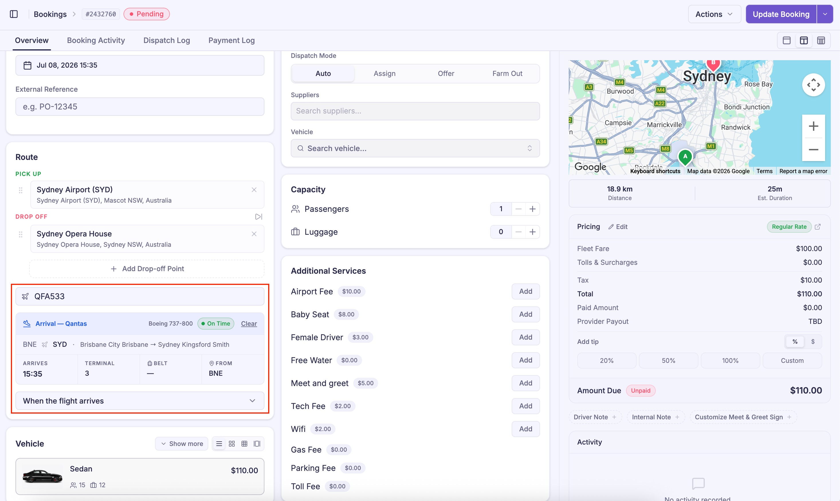The width and height of the screenshot is (840, 501).
Task: Decrease luggage count
Action: coord(519,232)
